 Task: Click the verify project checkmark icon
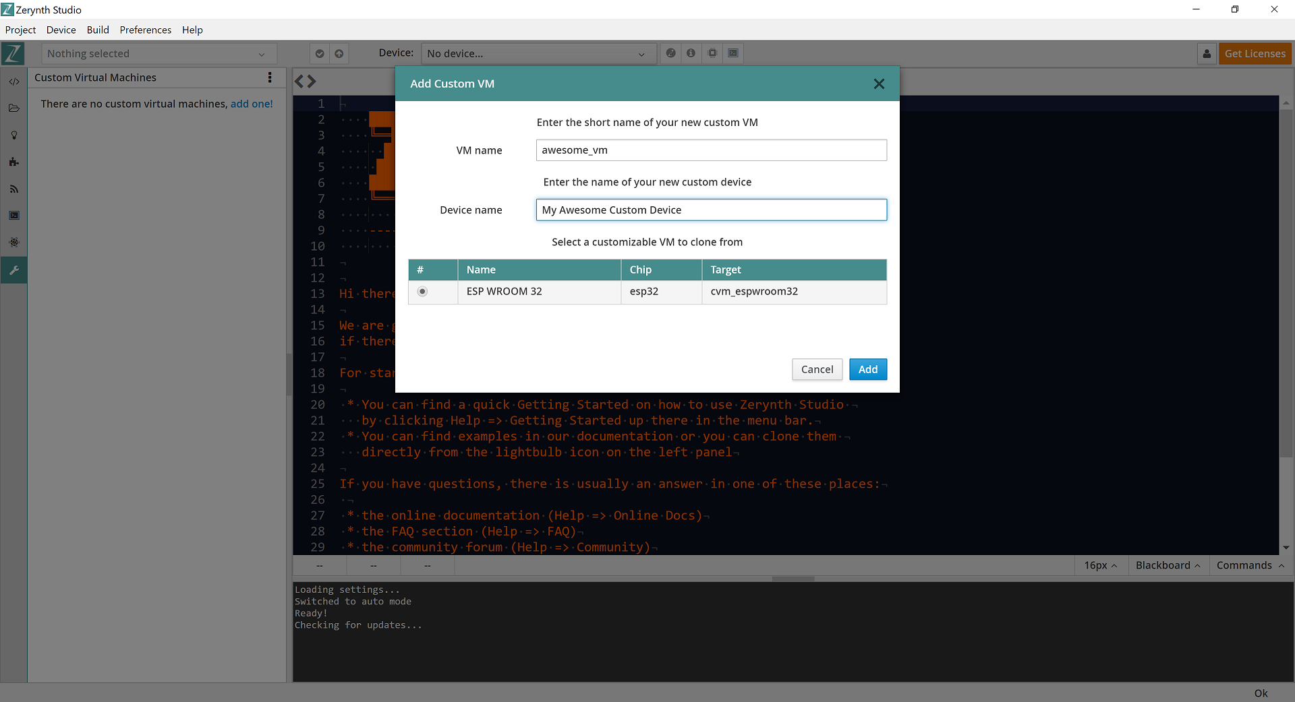[x=320, y=53]
